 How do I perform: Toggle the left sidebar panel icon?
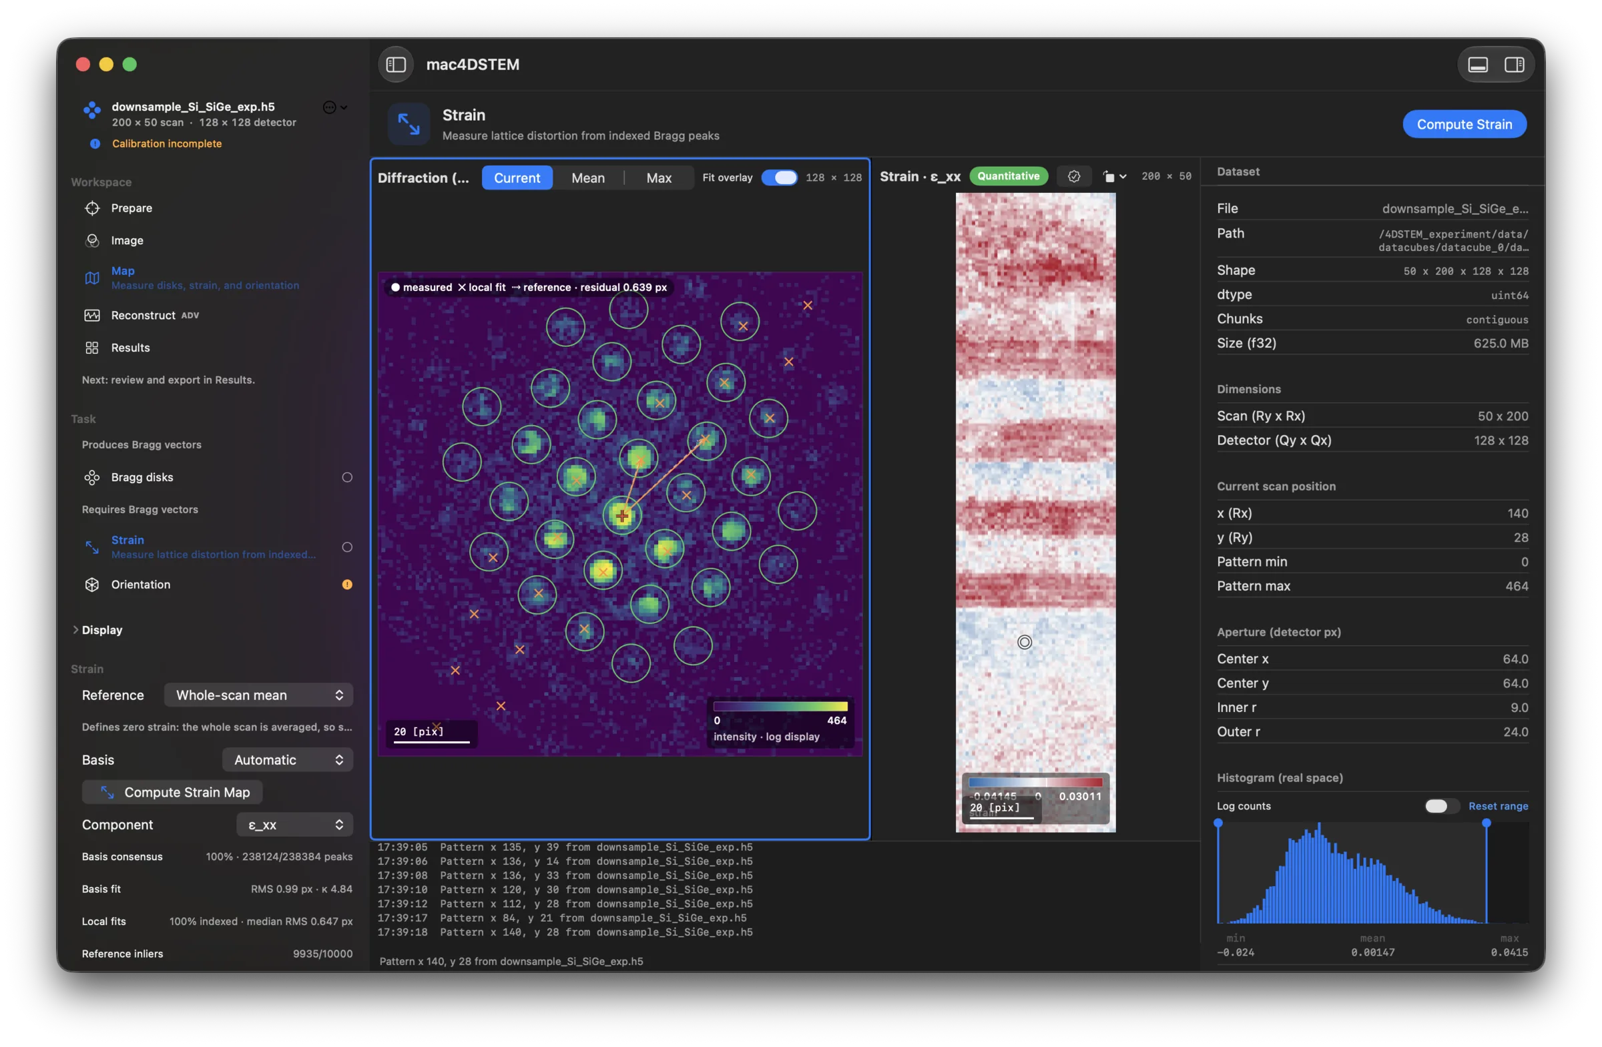click(x=396, y=65)
